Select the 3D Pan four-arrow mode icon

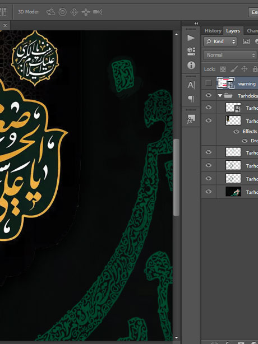click(74, 12)
